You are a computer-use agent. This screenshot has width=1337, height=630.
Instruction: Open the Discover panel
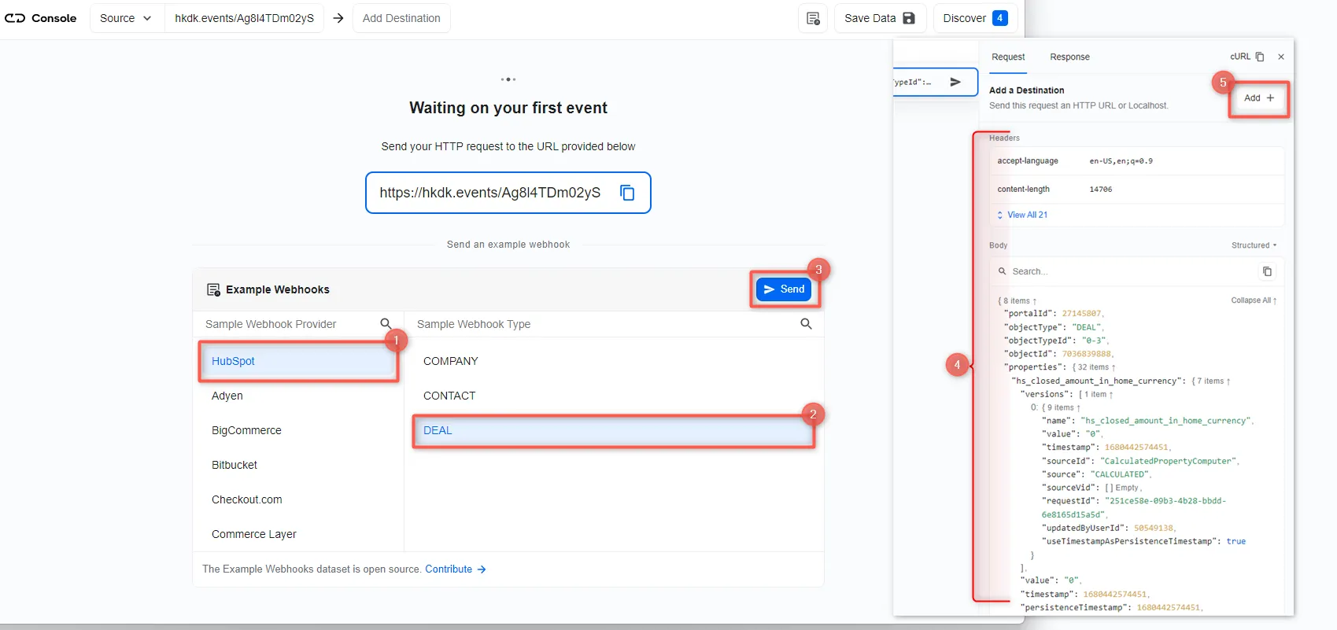click(x=975, y=18)
